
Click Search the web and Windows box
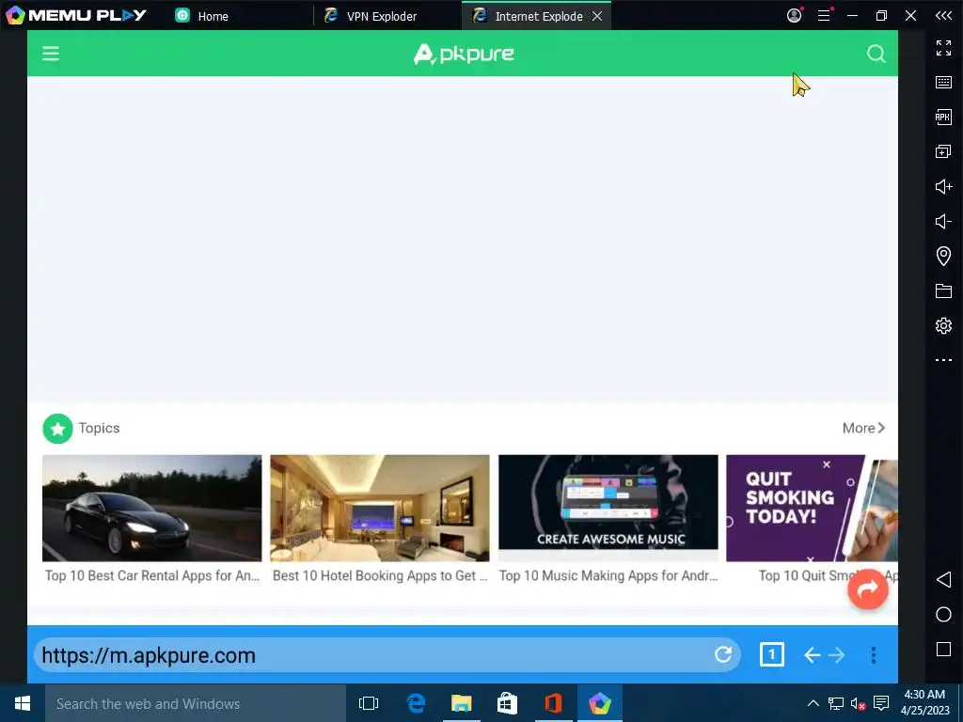[x=196, y=703]
